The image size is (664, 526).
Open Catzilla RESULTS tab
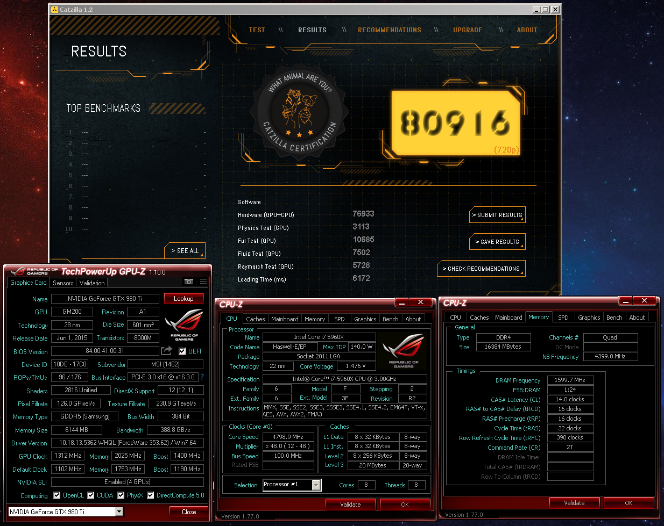312,30
